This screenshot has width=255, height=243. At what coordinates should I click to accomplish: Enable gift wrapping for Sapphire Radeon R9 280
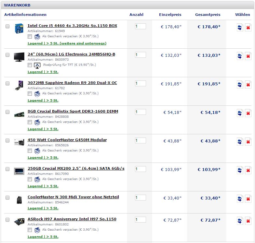tap(30, 93)
